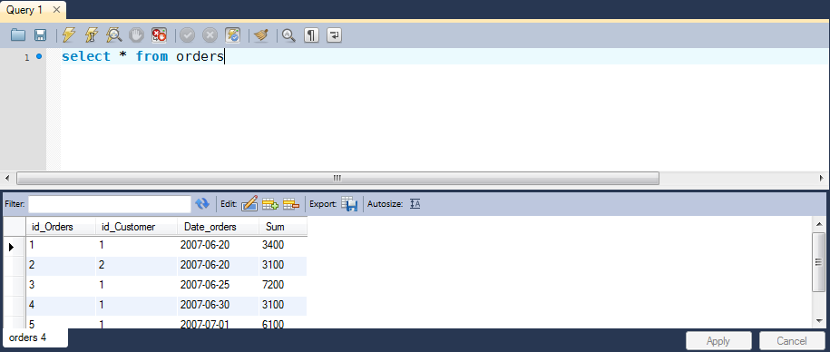Click the Sum column header
The image size is (830, 352).
[x=283, y=227]
